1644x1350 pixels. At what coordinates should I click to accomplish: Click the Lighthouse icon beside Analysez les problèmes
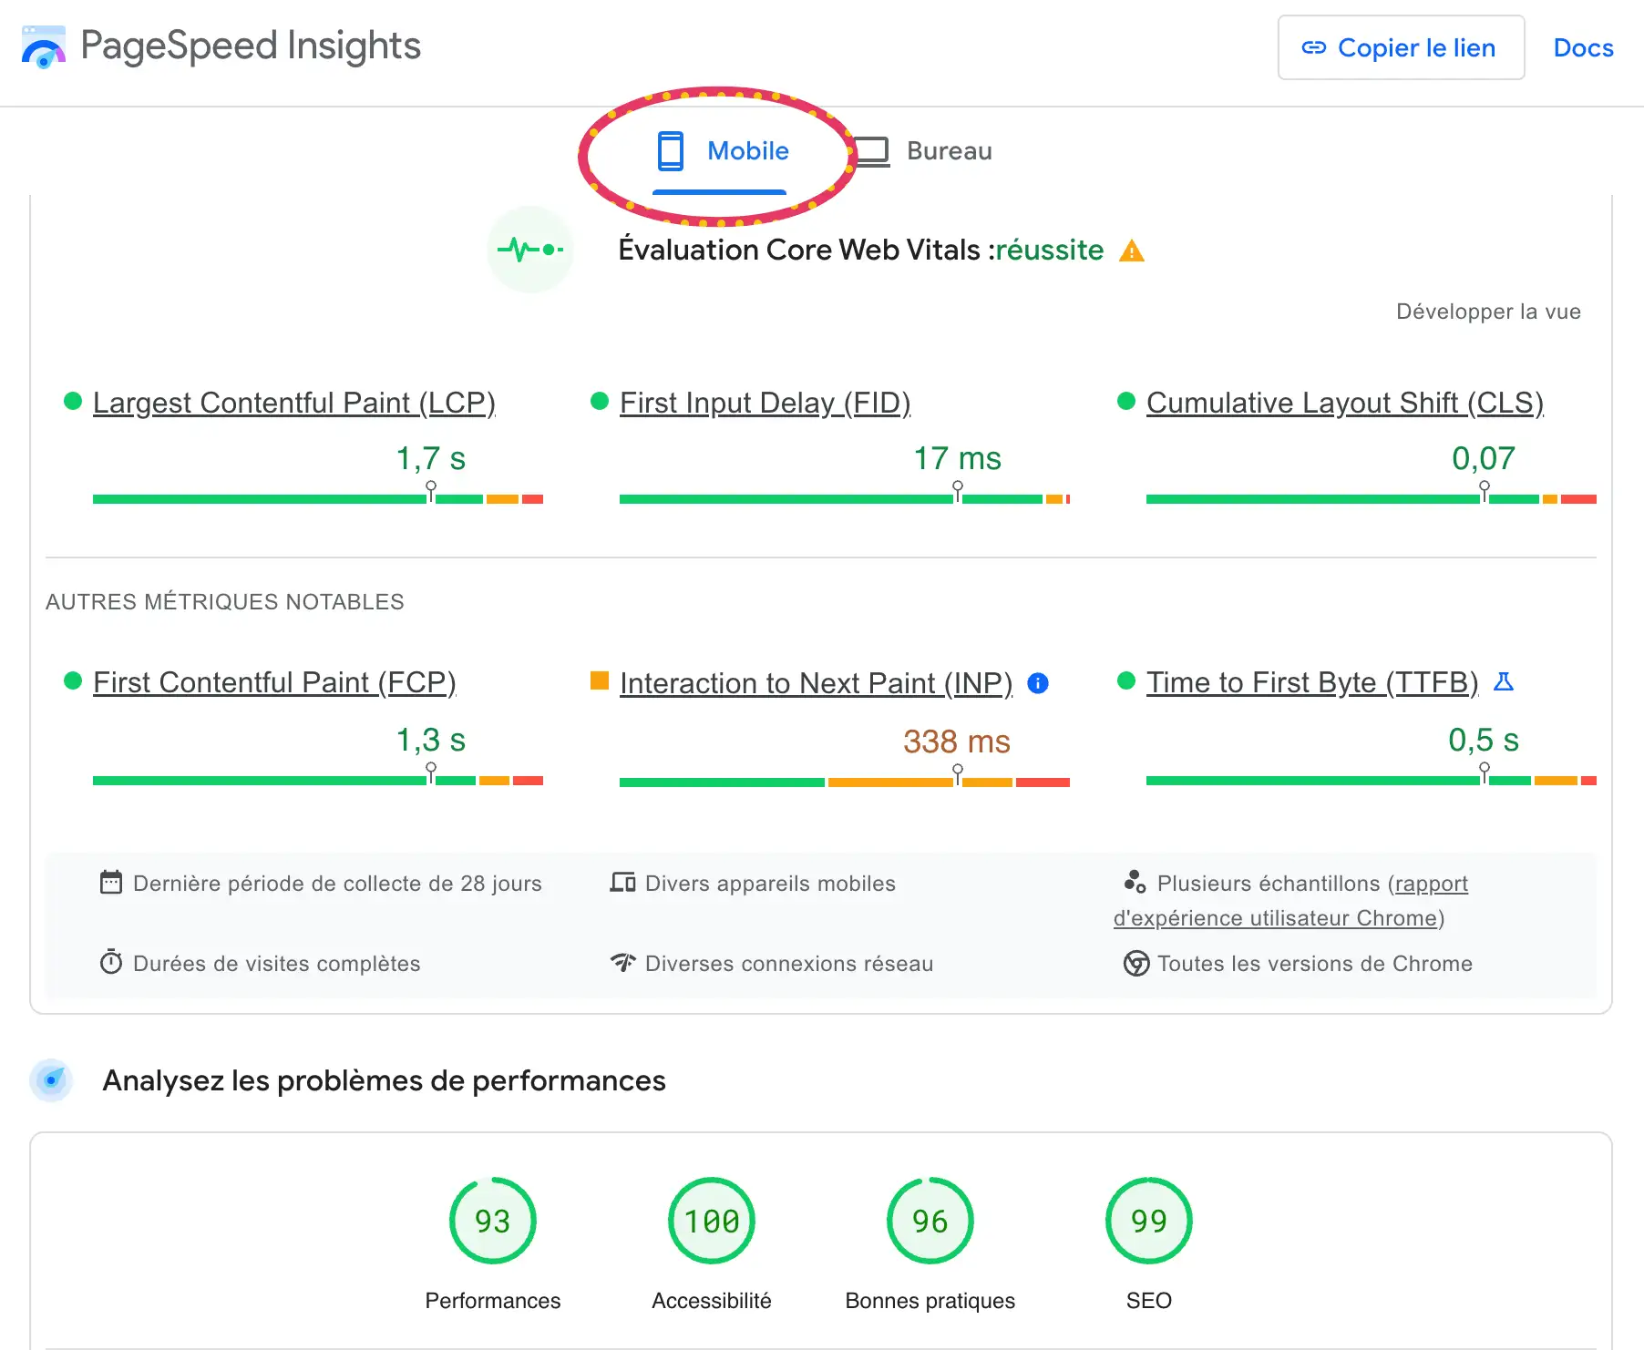click(x=51, y=1080)
